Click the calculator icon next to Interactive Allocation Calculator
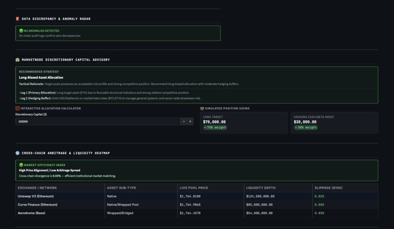This screenshot has height=229, width=394. click(x=17, y=108)
